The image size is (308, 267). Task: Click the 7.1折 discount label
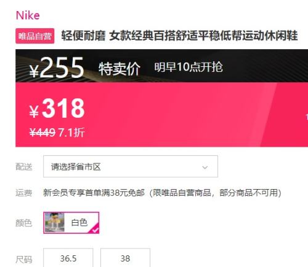pyautogui.click(x=71, y=133)
